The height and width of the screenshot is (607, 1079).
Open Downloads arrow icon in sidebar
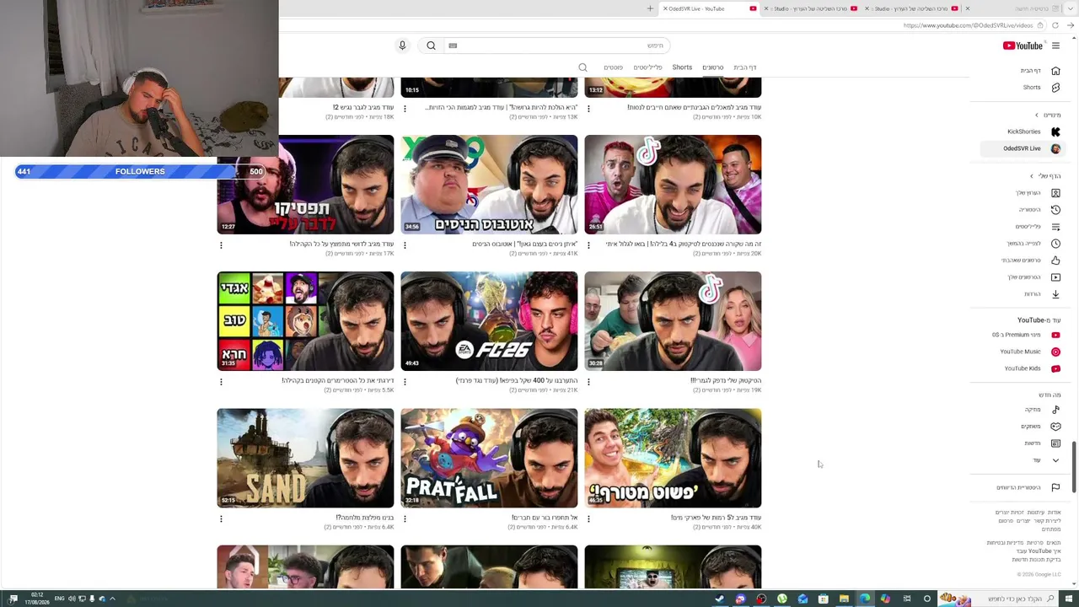point(1055,294)
